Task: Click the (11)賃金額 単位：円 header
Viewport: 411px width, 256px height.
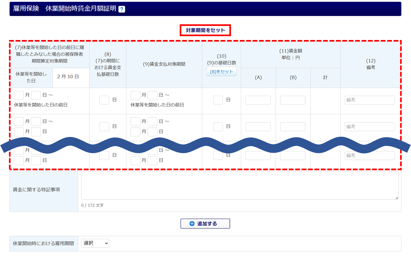Action: (x=291, y=54)
